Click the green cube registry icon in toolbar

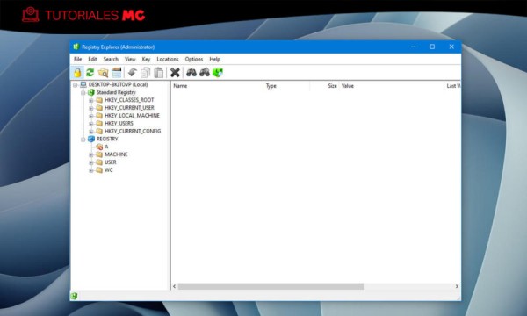pos(218,73)
